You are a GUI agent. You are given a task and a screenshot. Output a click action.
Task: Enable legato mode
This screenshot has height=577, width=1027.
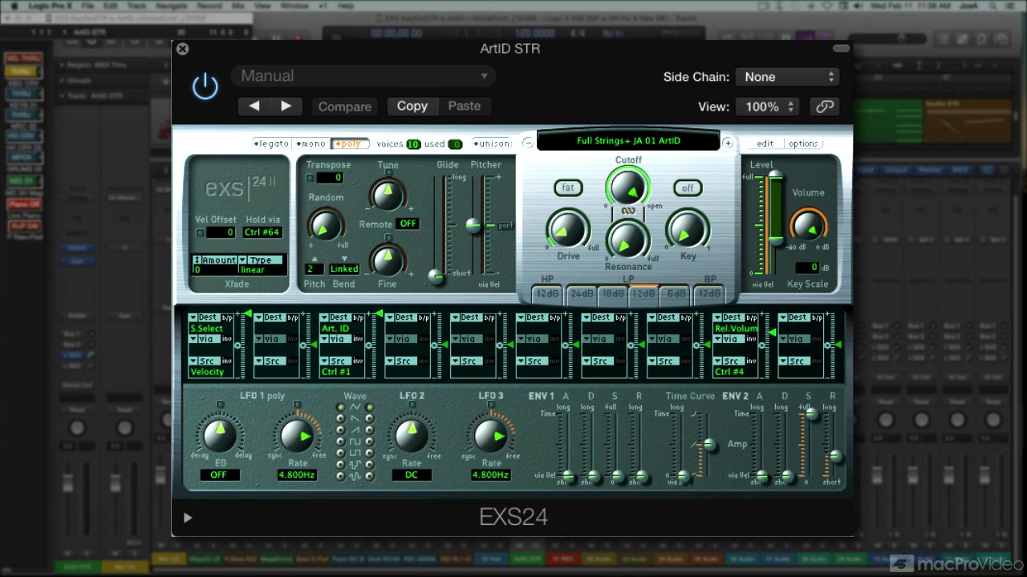(x=271, y=144)
